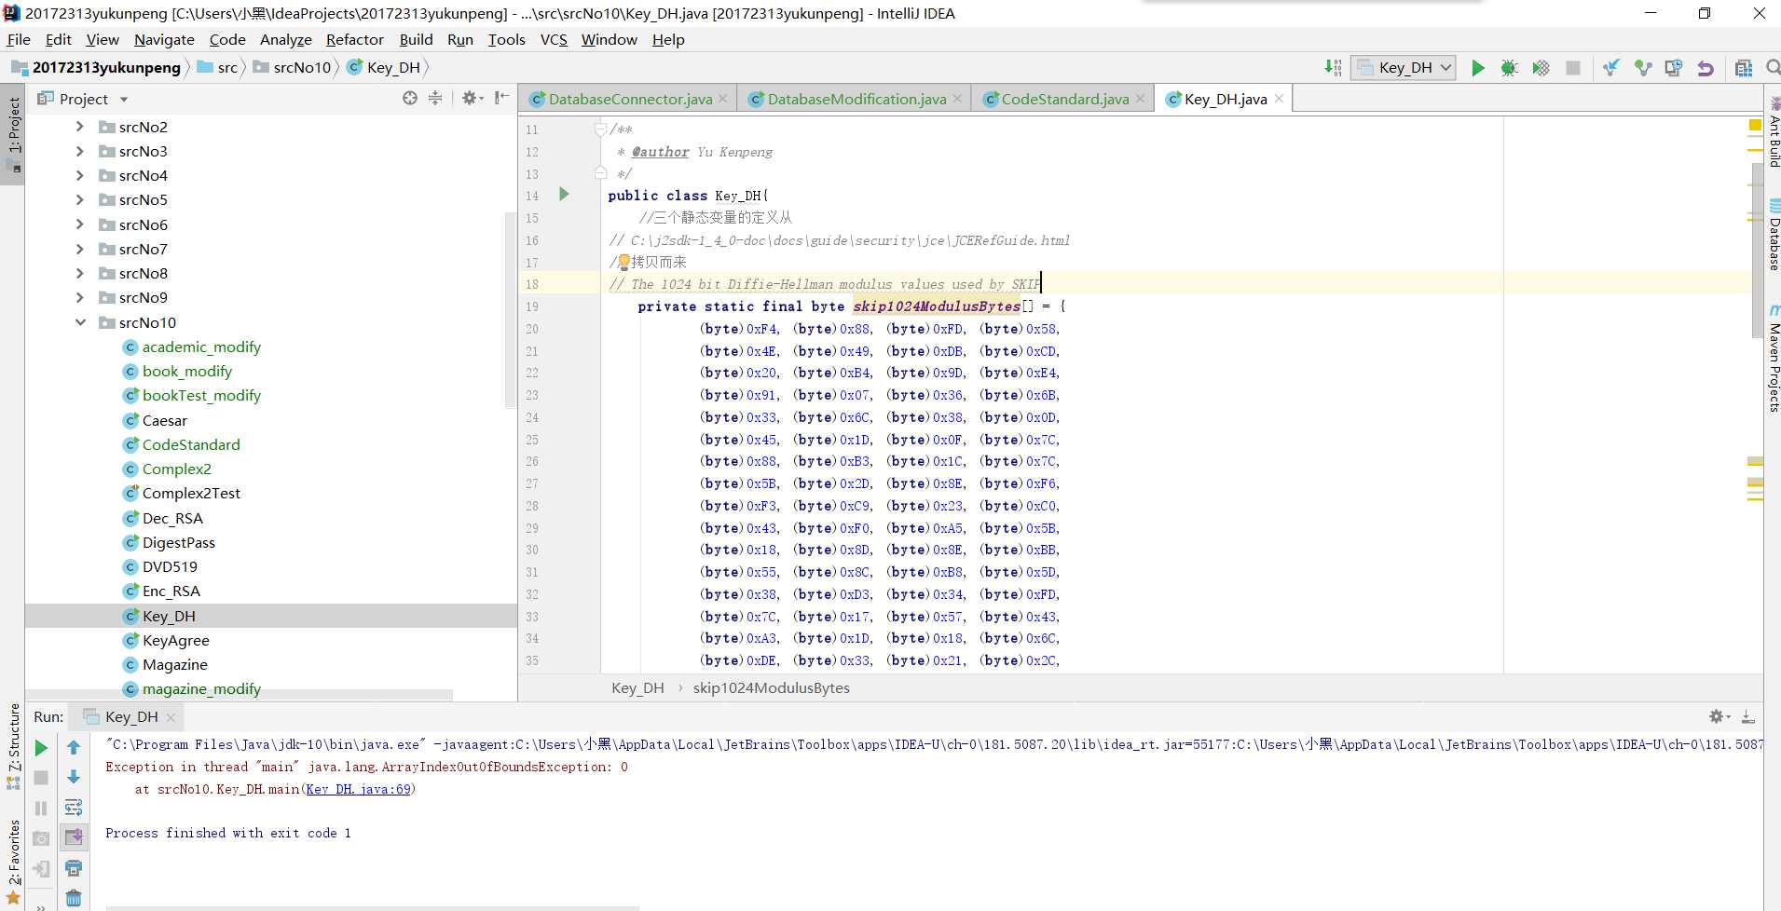Toggle the 2: Favorites tool window

point(13,861)
